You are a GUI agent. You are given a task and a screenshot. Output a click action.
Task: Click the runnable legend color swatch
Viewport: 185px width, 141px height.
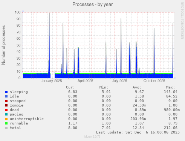[x=6, y=123]
